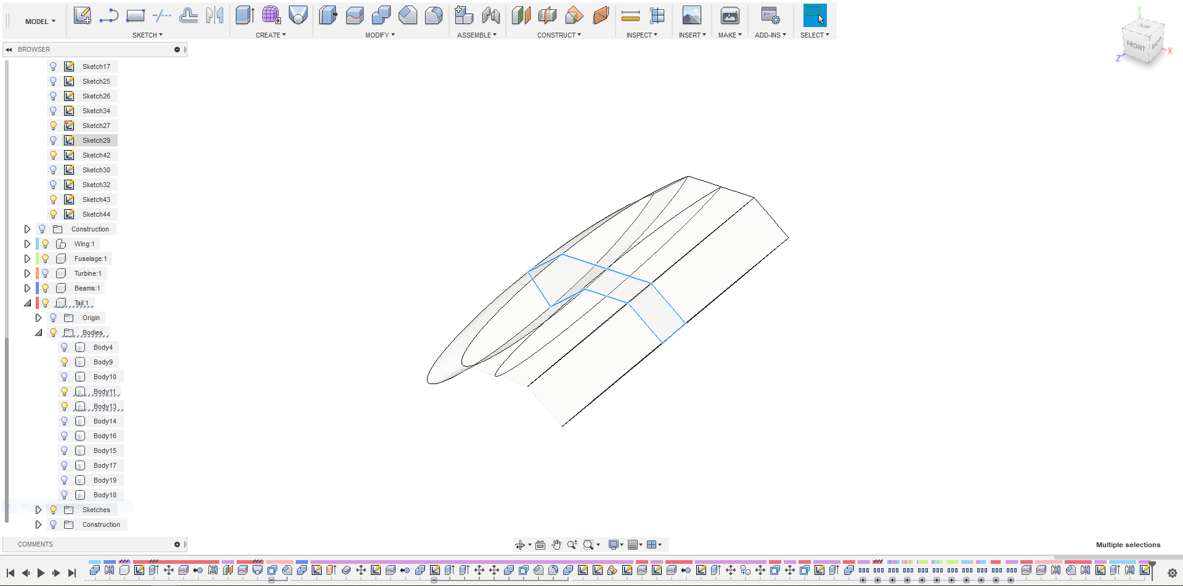Toggle visibility of Body13
Image resolution: width=1183 pixels, height=586 pixels.
click(x=64, y=406)
